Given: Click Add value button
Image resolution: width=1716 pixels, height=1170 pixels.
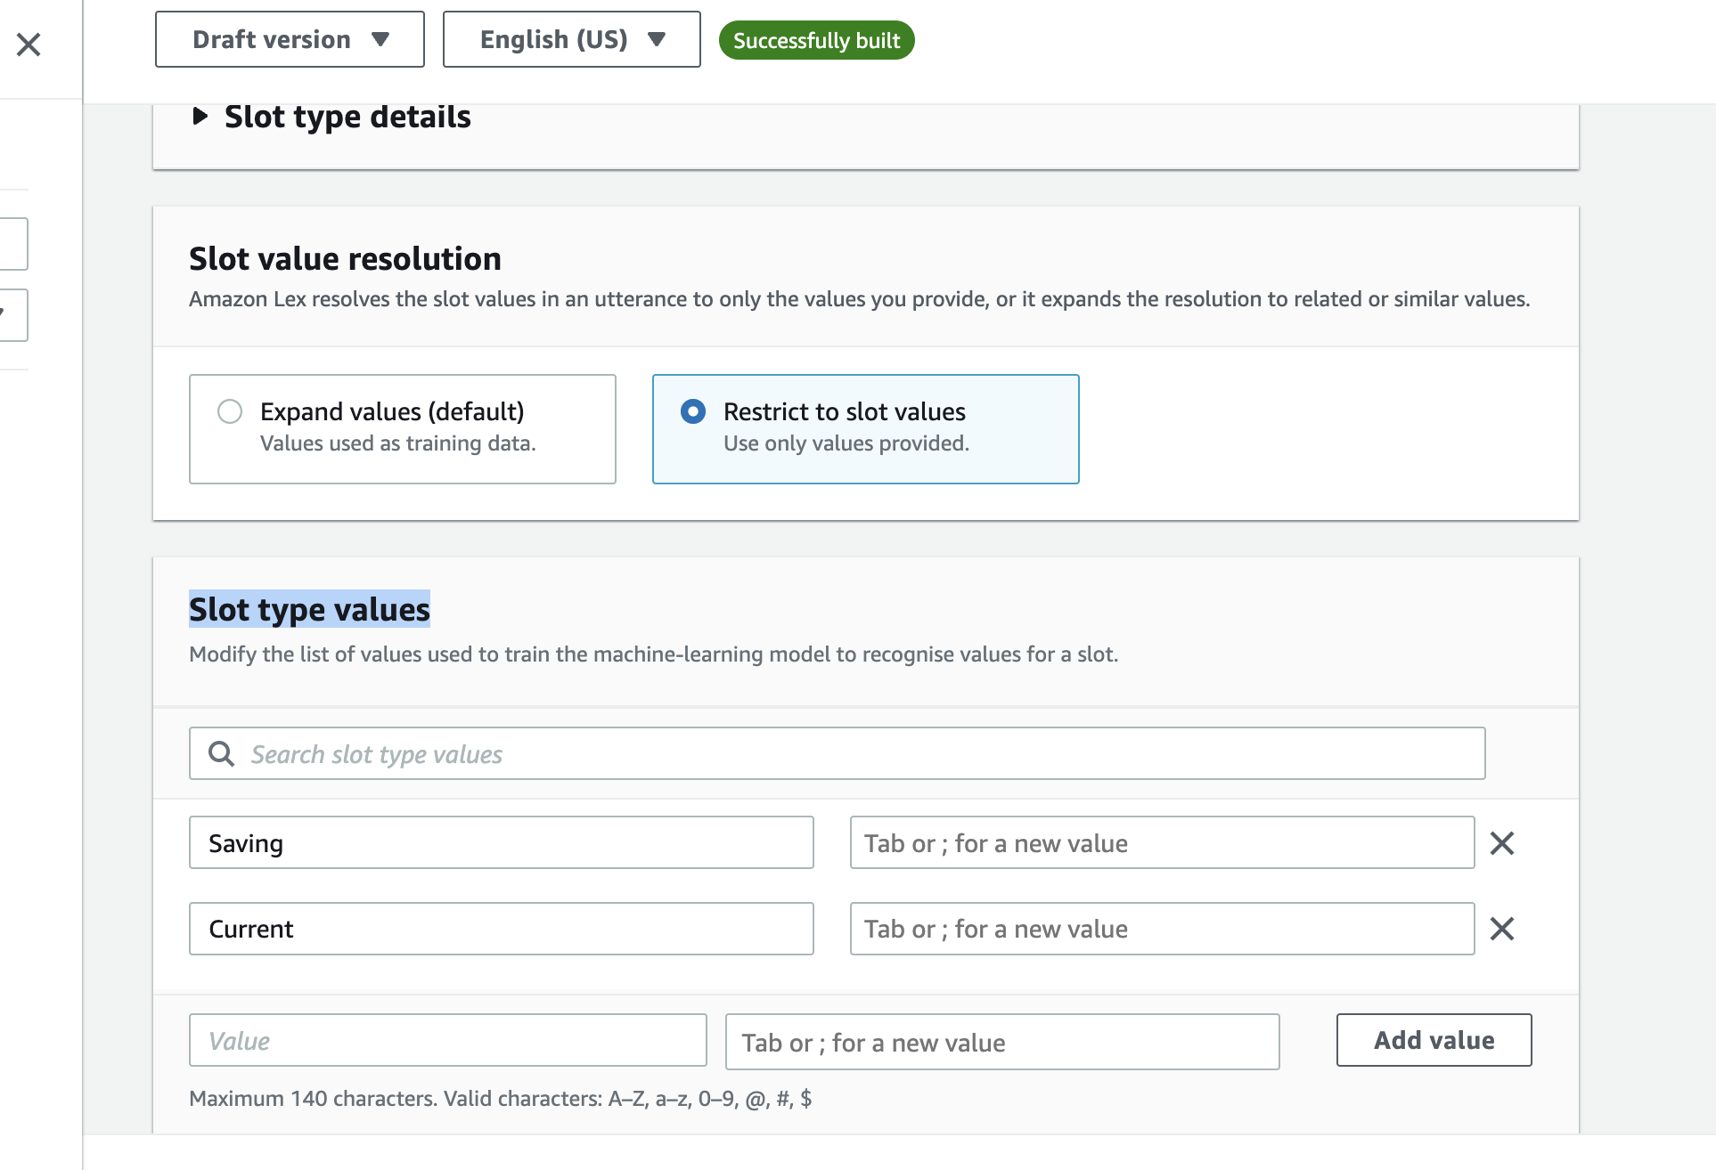Looking at the screenshot, I should [x=1432, y=1038].
